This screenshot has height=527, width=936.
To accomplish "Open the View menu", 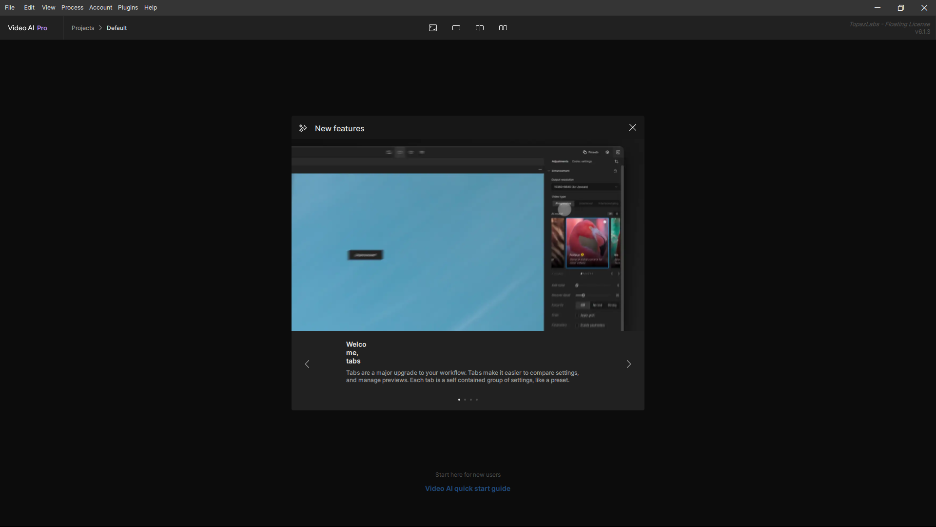I will pos(48,7).
